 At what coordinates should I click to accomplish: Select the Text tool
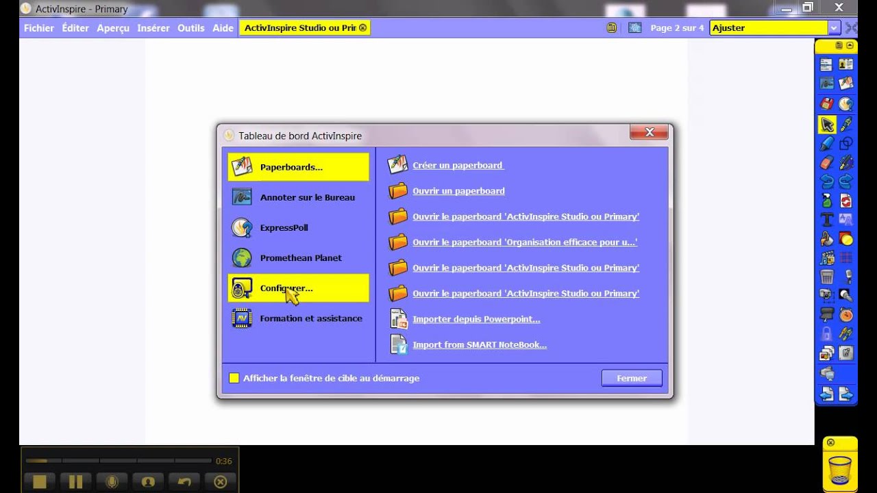coord(827,220)
